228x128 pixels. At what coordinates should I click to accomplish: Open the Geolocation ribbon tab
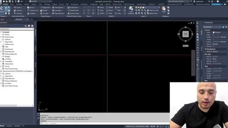point(216,4)
